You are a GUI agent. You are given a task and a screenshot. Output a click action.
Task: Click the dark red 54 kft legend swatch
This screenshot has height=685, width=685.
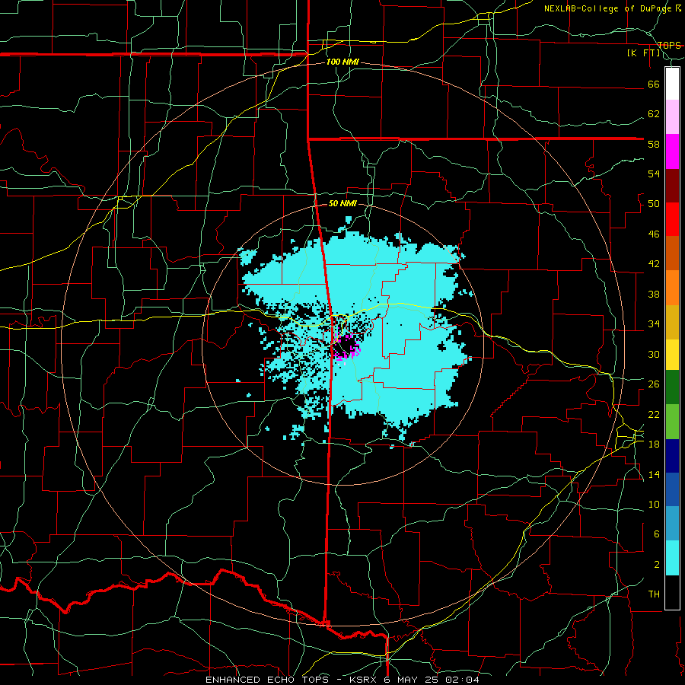tap(672, 186)
